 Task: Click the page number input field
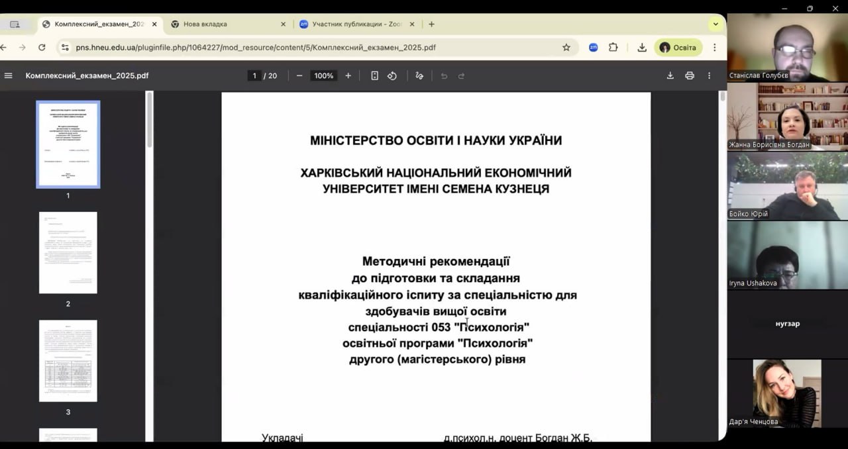254,75
